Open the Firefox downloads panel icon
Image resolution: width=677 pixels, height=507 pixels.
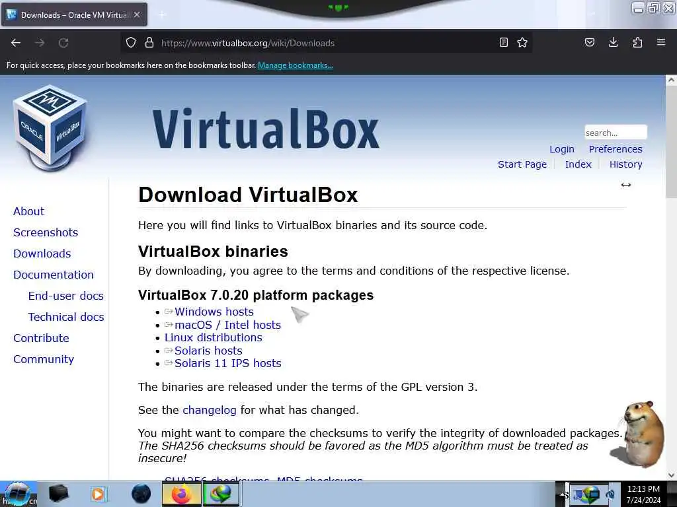tap(613, 42)
